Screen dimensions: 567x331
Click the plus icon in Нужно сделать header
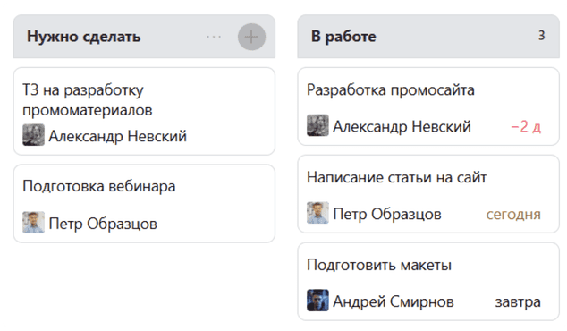click(251, 37)
